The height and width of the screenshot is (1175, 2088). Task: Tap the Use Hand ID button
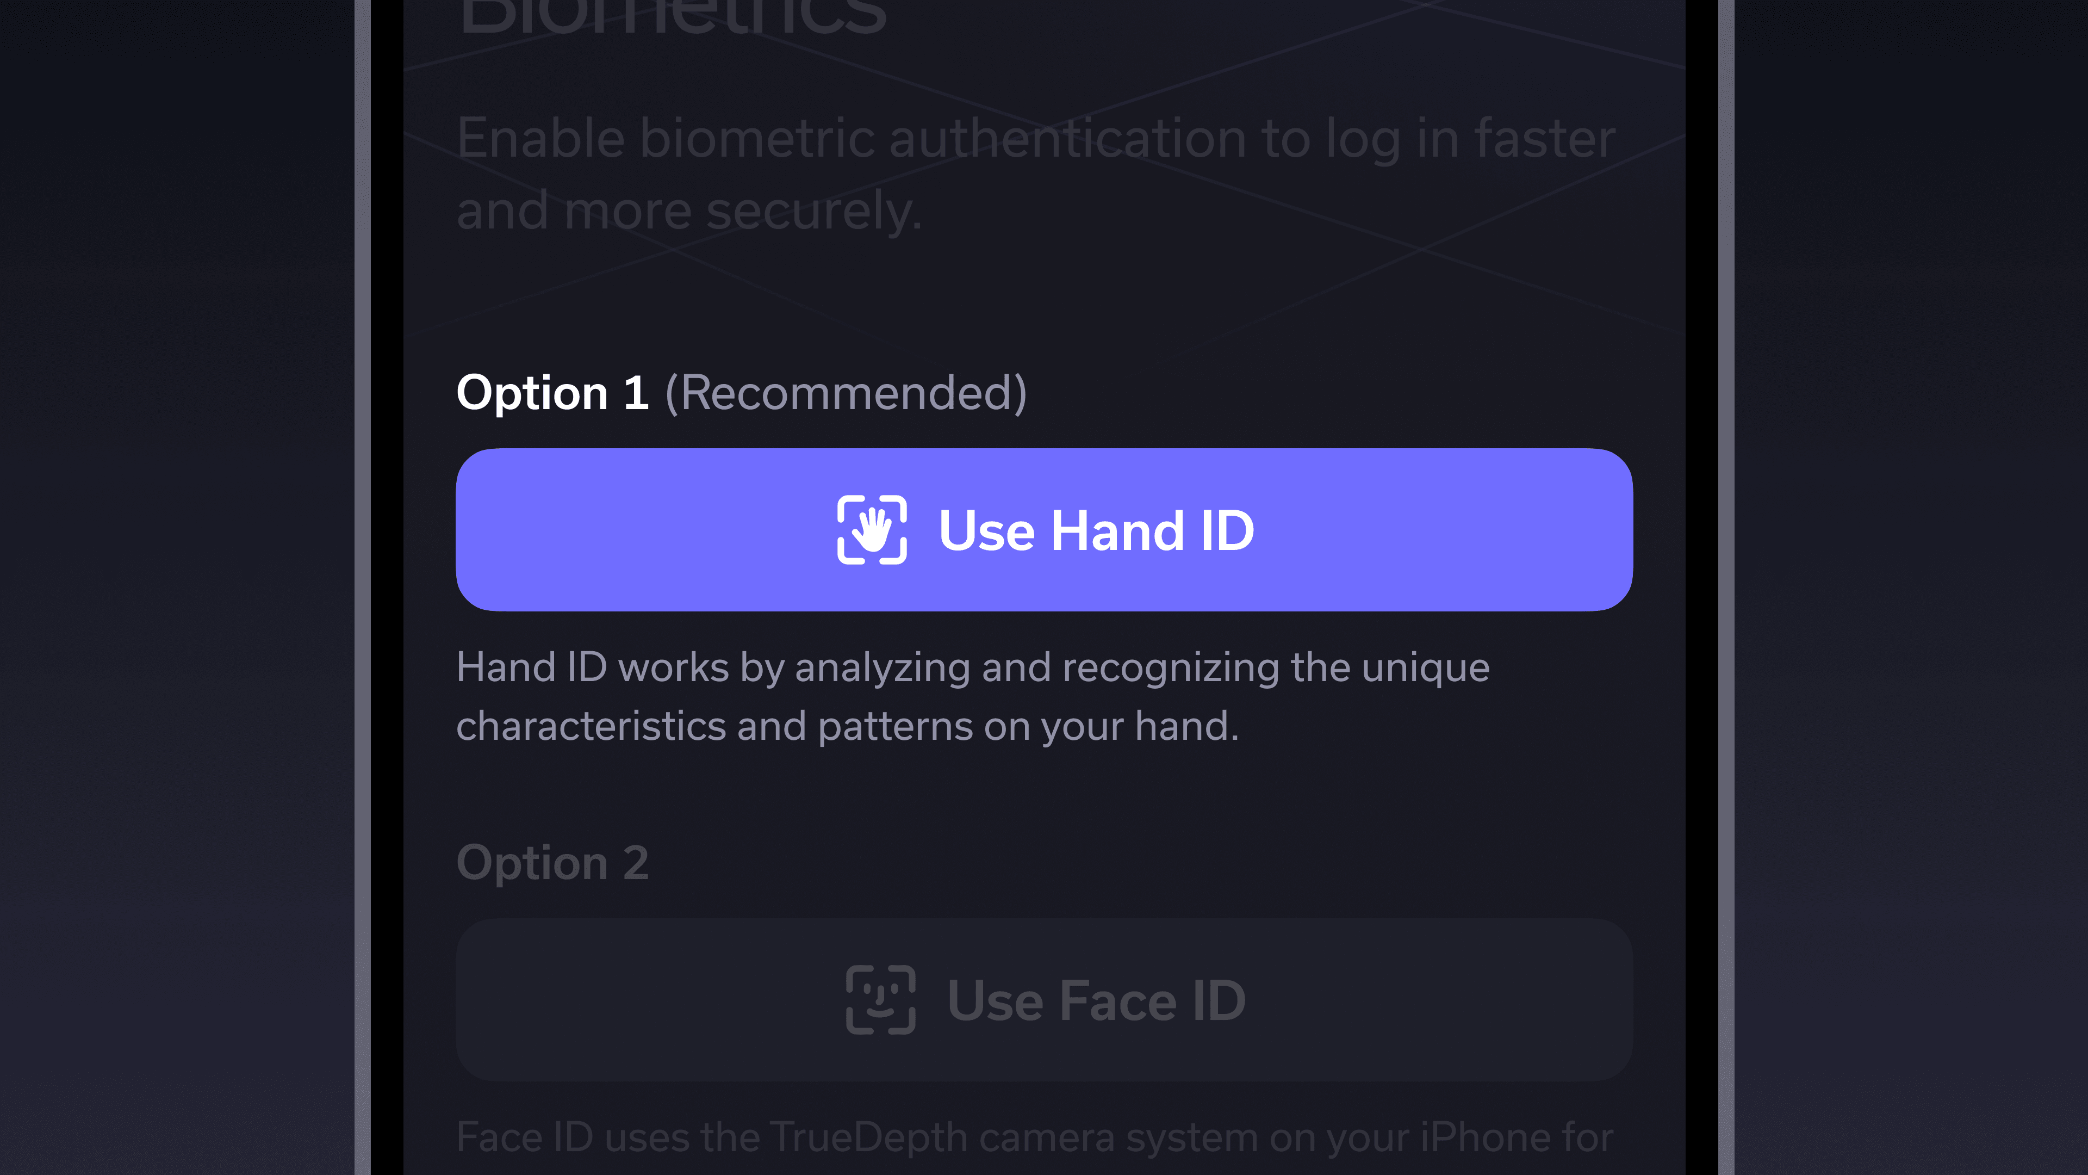[1044, 529]
